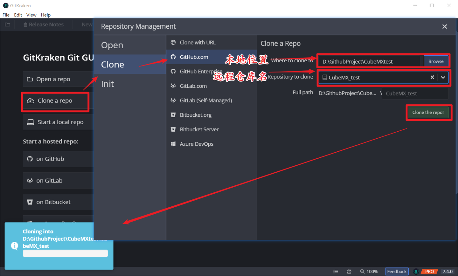Image resolution: width=458 pixels, height=276 pixels.
Task: Clear the CubeMX_test repository selection
Action: 432,77
